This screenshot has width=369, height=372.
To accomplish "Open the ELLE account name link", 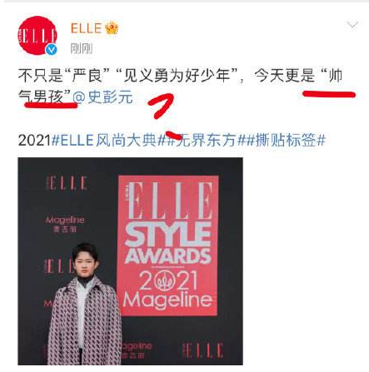I will click(x=86, y=28).
